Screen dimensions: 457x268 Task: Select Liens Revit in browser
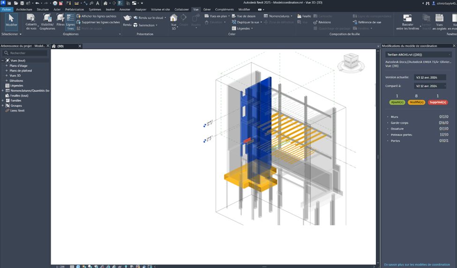point(17,111)
